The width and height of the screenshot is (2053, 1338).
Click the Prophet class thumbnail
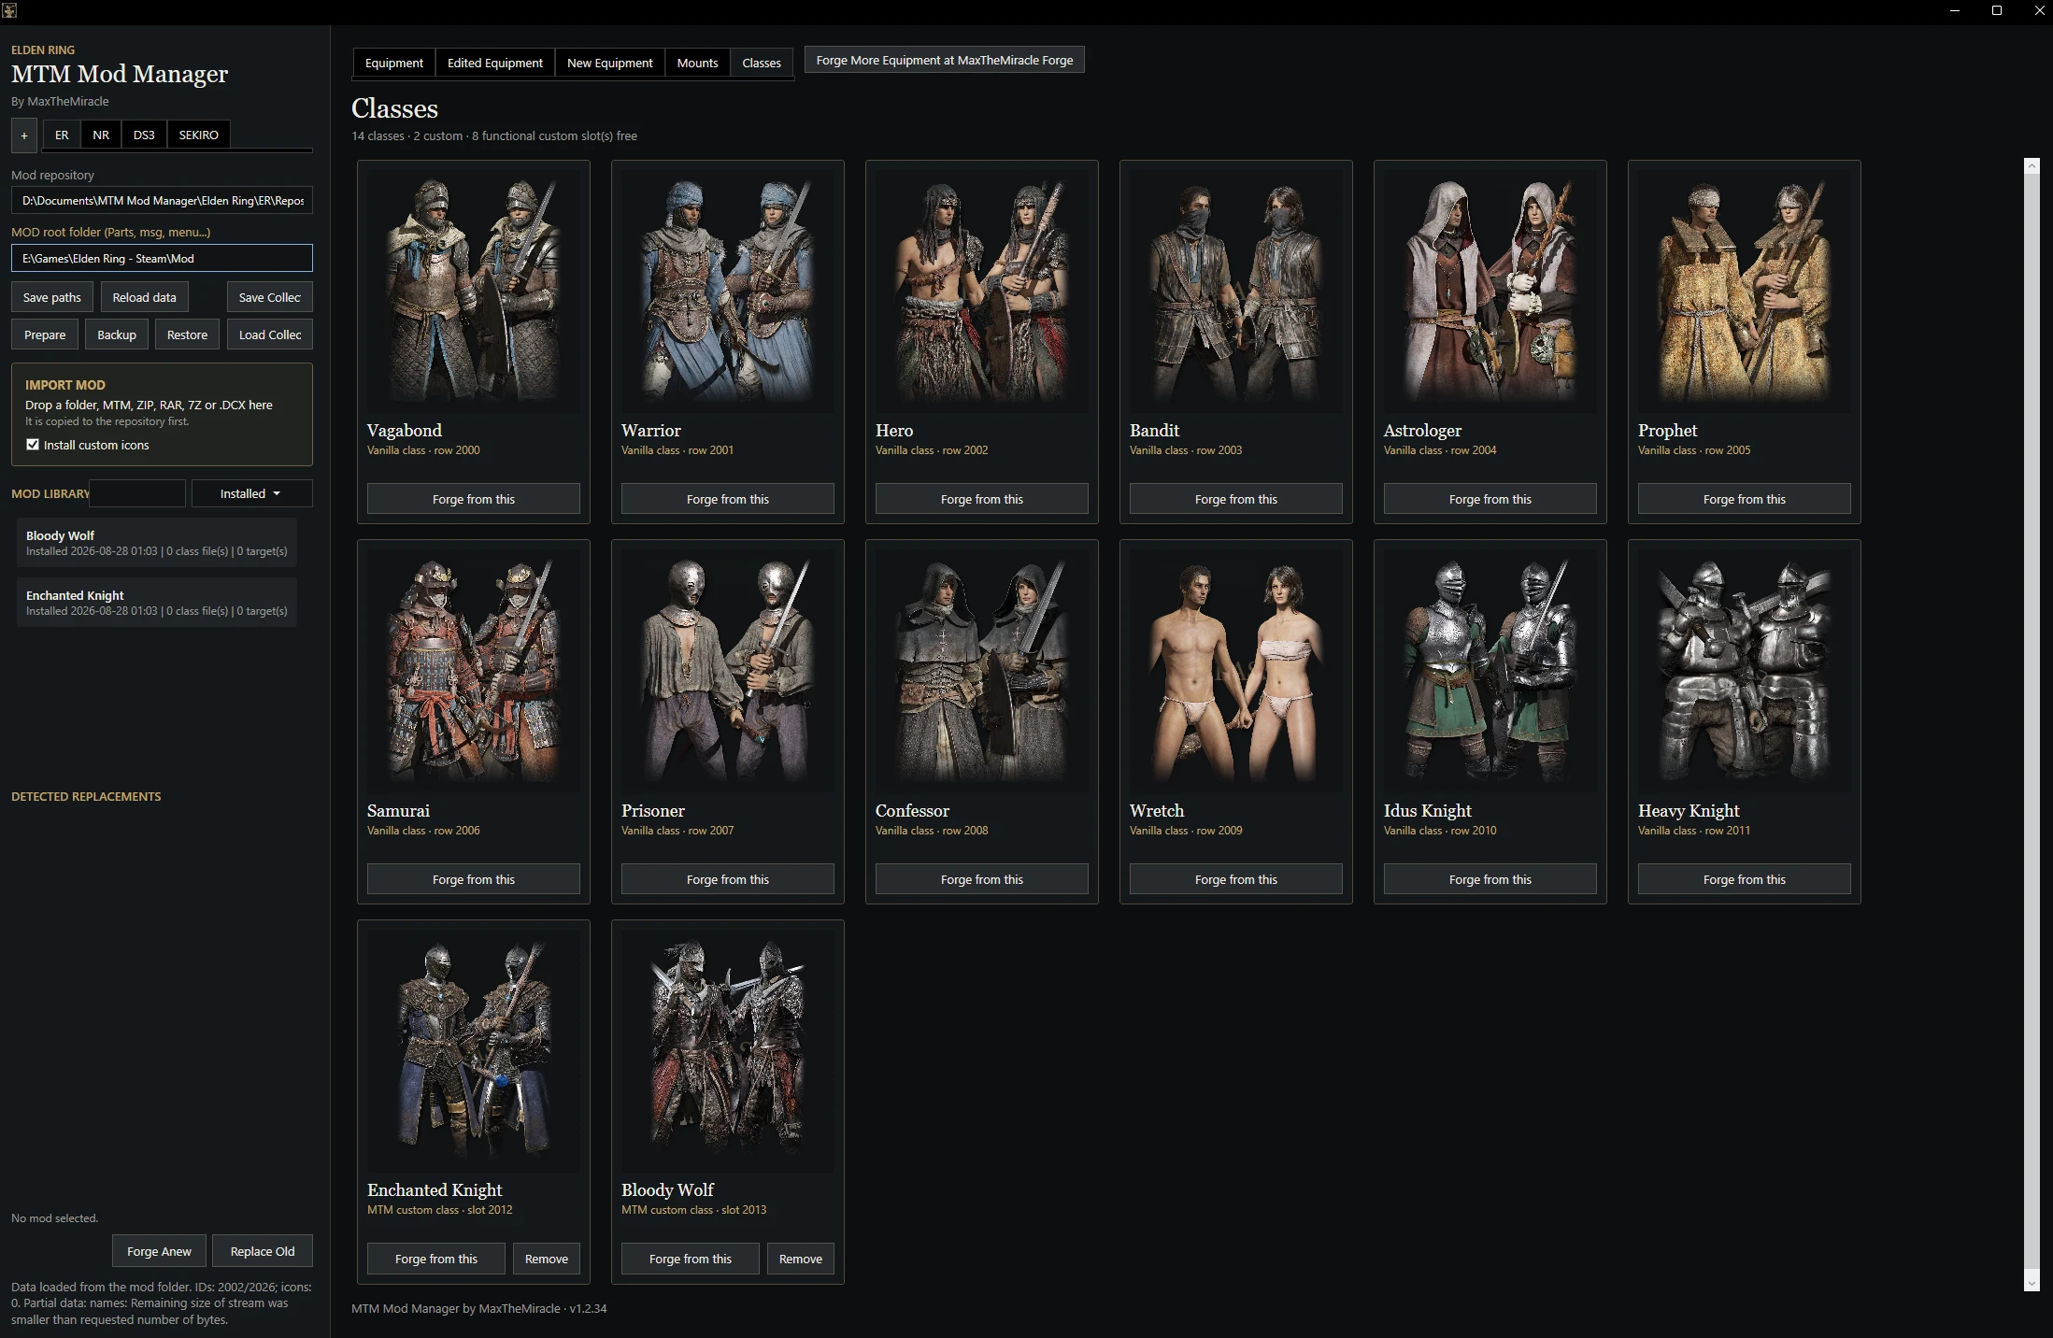1745,292
